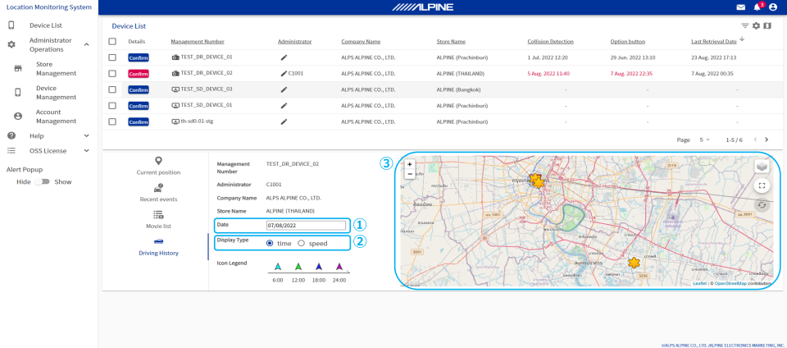Screen dimensions: 787x348
Task: Expand the OSS License section
Action: click(x=86, y=151)
